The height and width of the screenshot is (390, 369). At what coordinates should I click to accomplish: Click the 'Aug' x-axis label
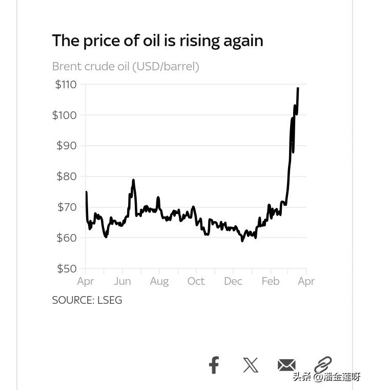tap(159, 281)
